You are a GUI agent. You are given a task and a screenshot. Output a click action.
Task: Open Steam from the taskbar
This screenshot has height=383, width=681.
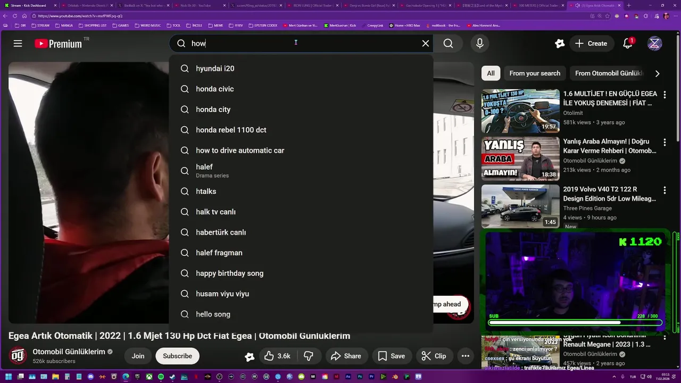point(172,377)
